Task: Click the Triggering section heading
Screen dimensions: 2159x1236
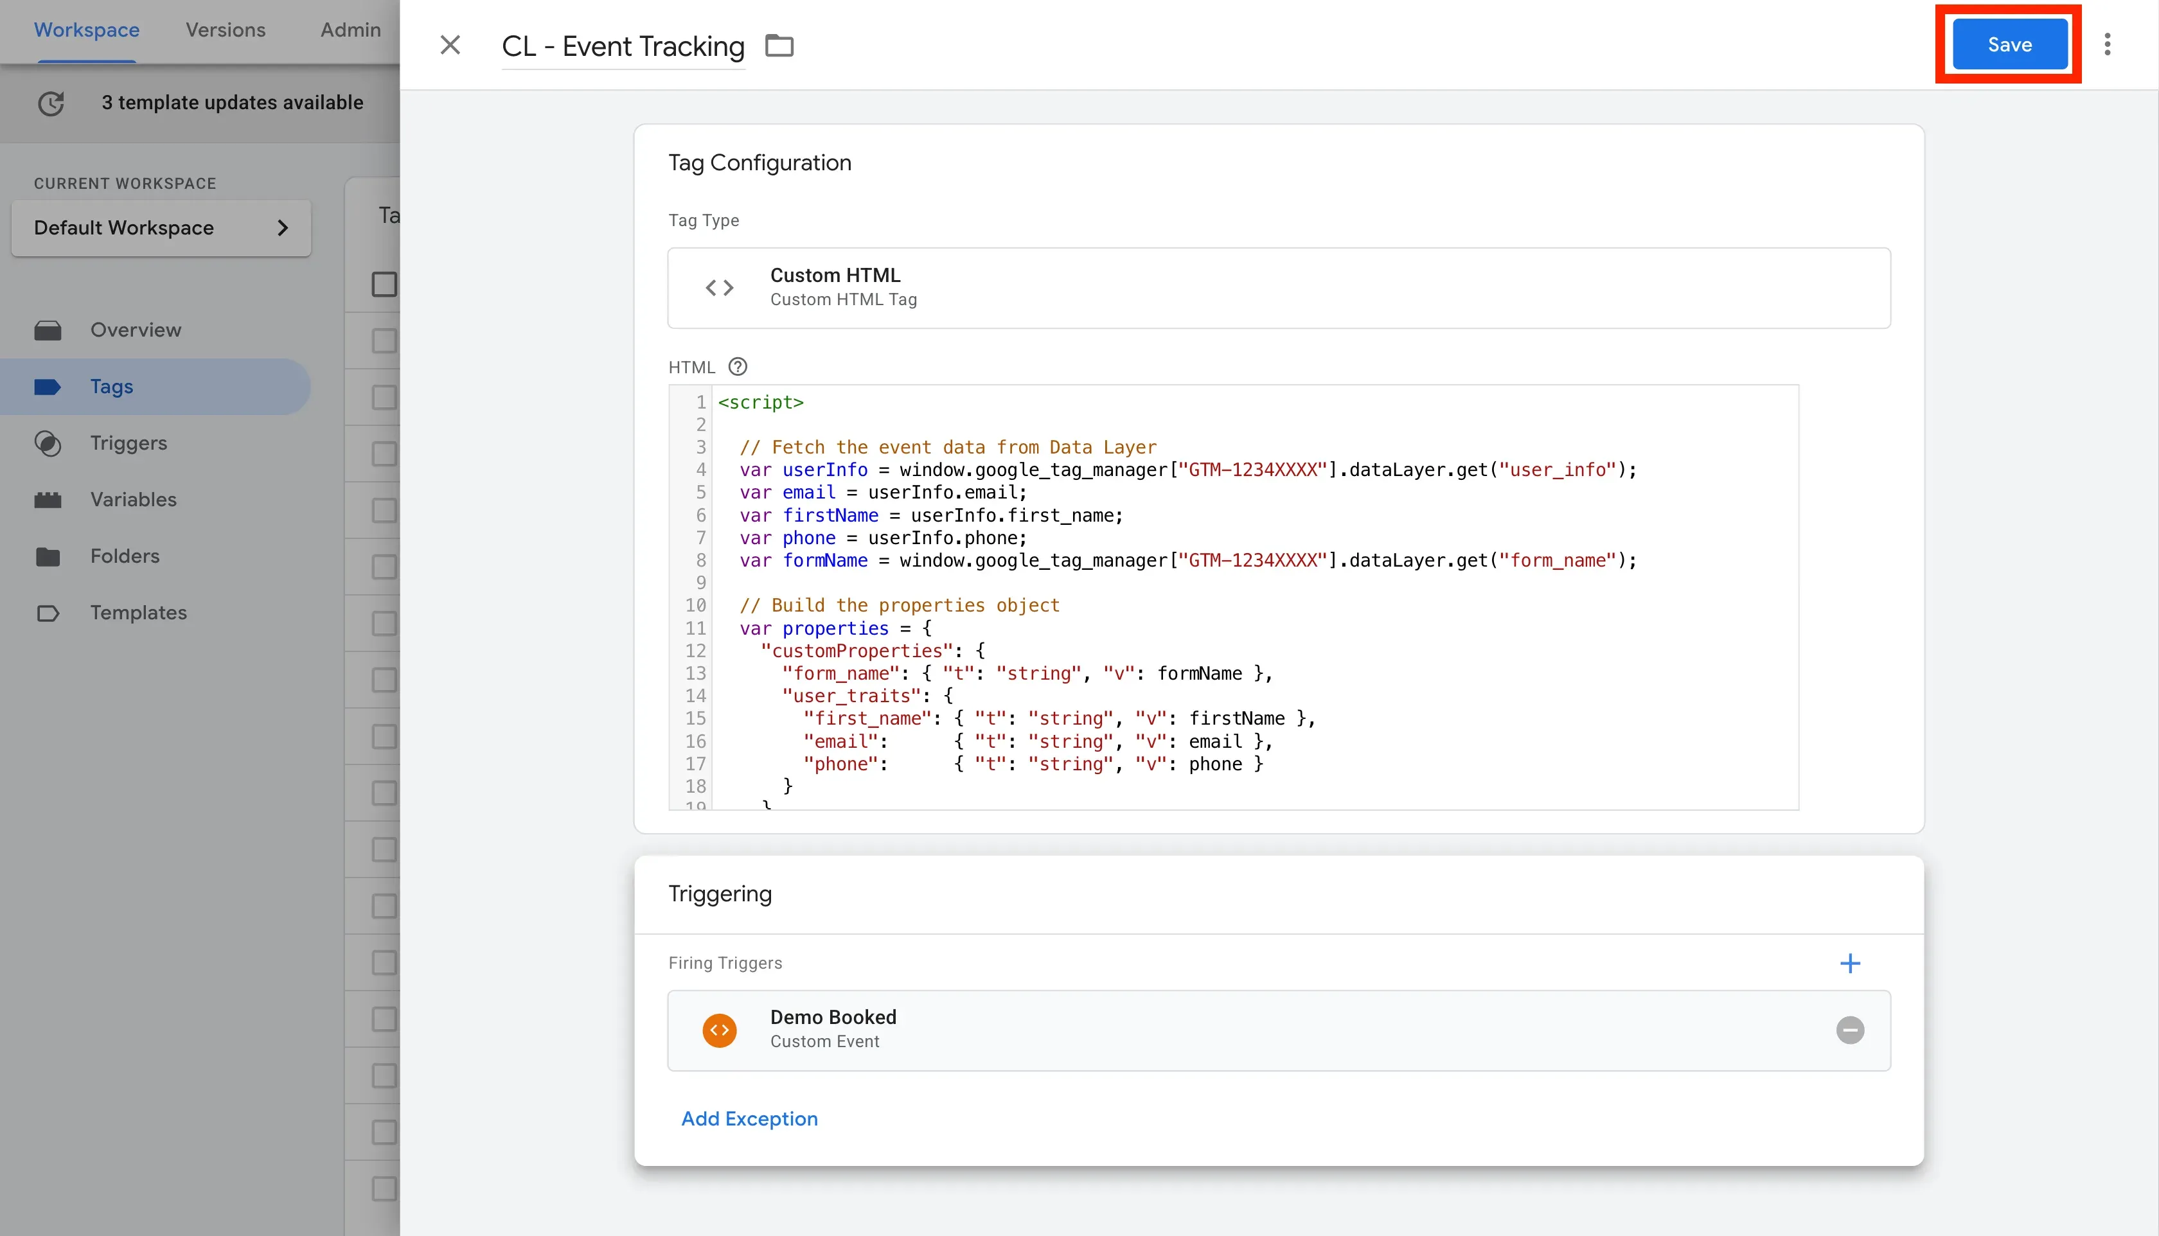Action: [x=720, y=894]
